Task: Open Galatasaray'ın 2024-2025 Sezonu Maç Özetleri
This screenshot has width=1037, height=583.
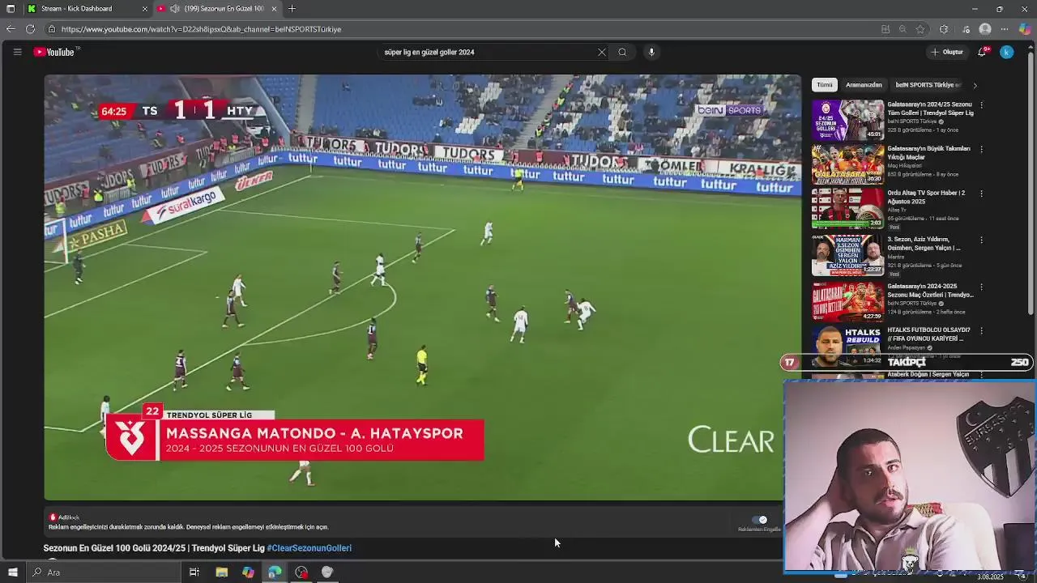Action: [930, 291]
